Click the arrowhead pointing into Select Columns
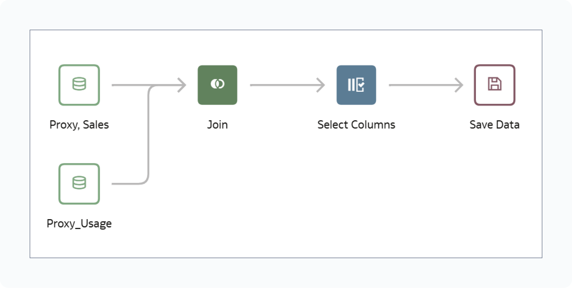Screen dimensions: 572x288 coord(321,85)
